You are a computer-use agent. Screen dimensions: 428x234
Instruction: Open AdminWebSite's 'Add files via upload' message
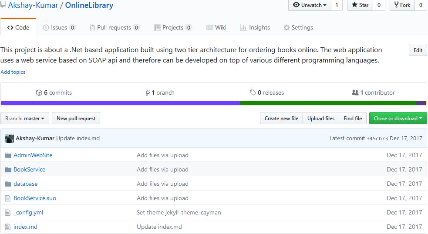tap(162, 155)
